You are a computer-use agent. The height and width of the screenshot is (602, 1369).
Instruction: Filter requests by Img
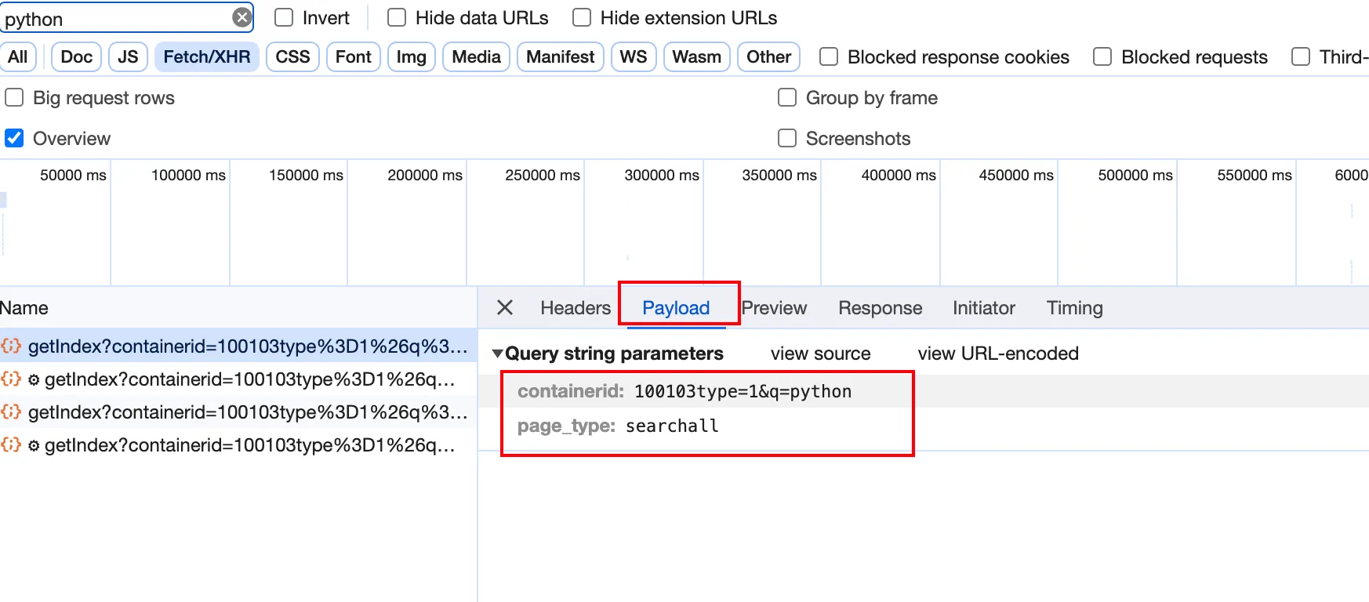412,56
